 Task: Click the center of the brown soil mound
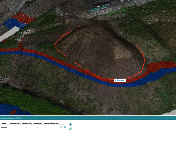tap(99, 51)
